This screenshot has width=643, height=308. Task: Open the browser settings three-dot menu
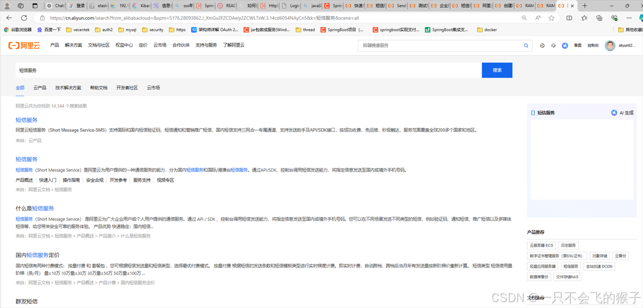(630, 18)
